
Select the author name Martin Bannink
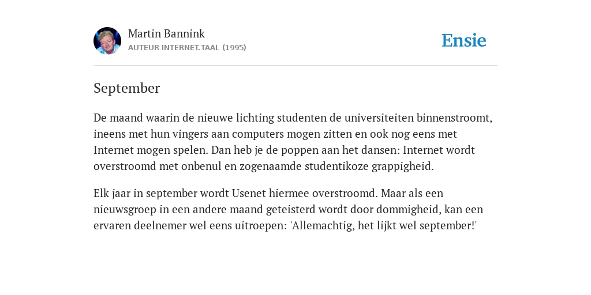[x=166, y=33]
